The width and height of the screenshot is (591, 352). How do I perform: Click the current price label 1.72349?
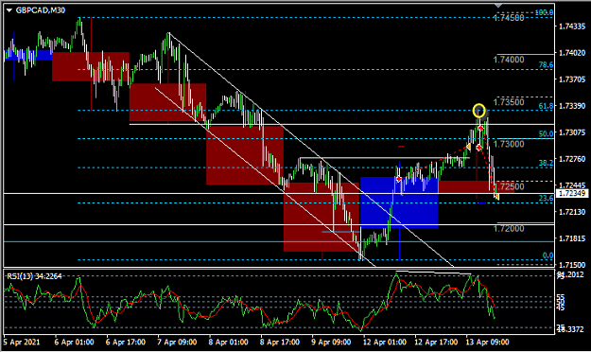pyautogui.click(x=571, y=194)
